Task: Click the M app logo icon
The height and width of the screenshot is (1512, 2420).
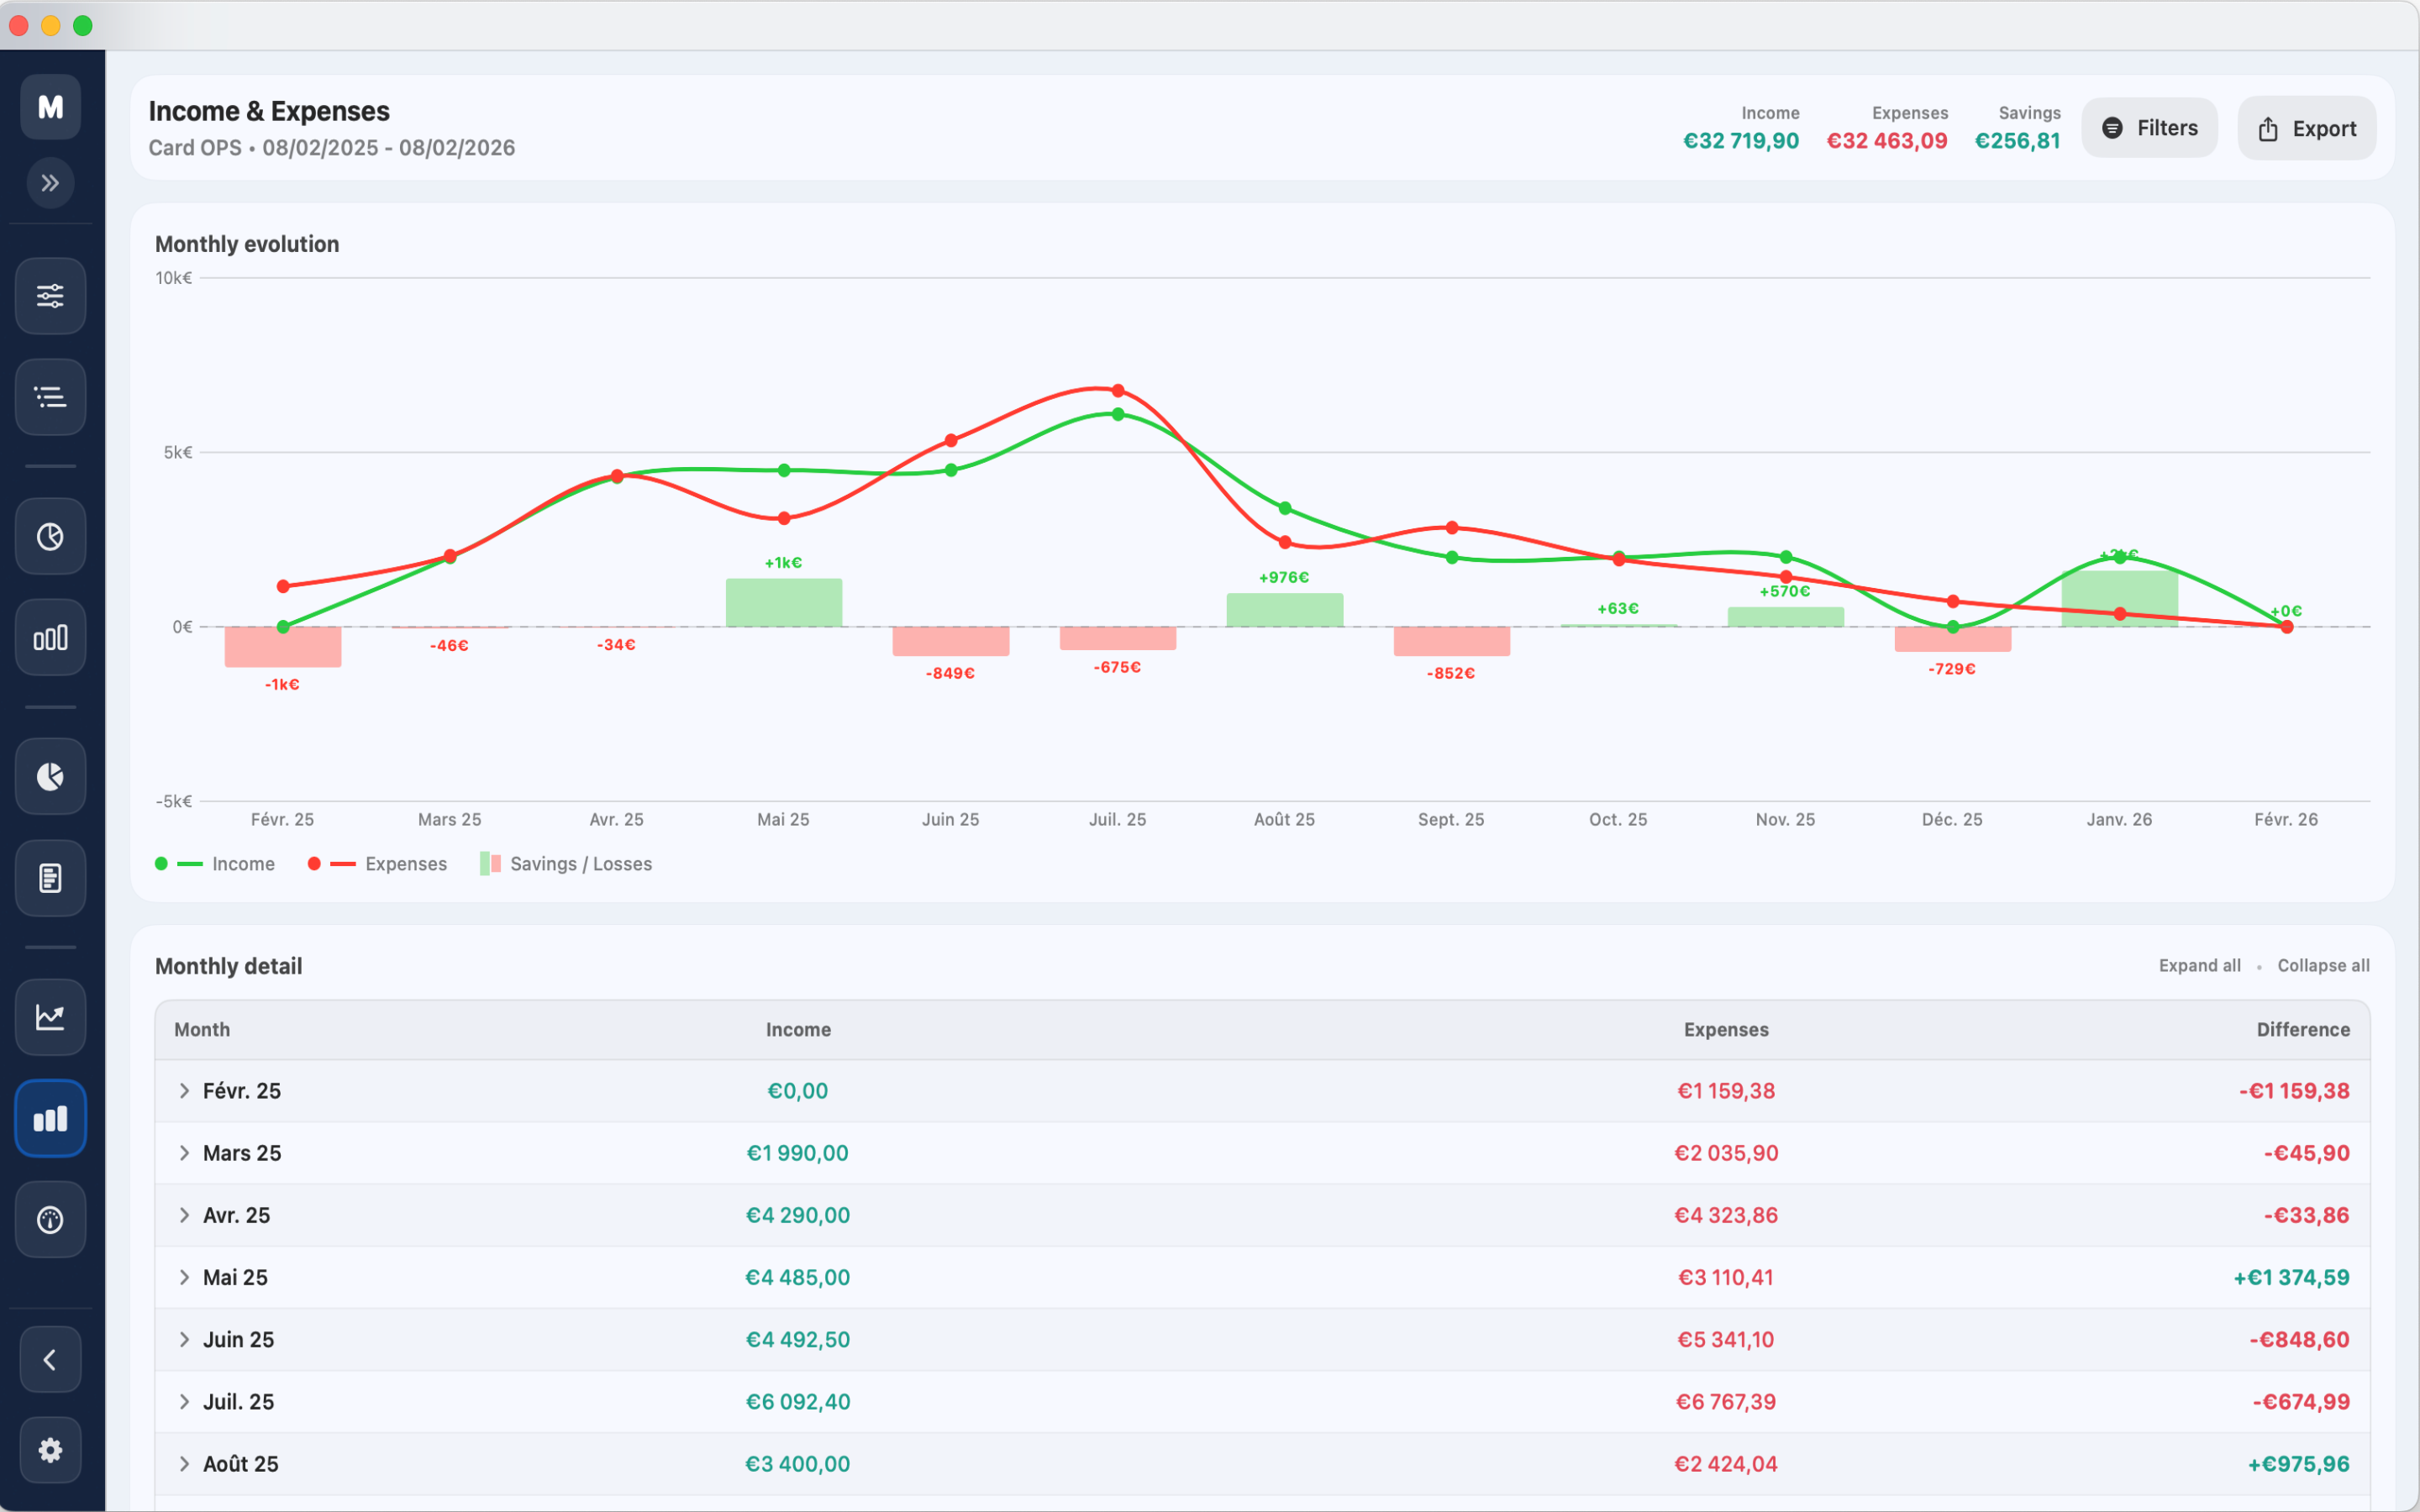Action: tap(50, 107)
